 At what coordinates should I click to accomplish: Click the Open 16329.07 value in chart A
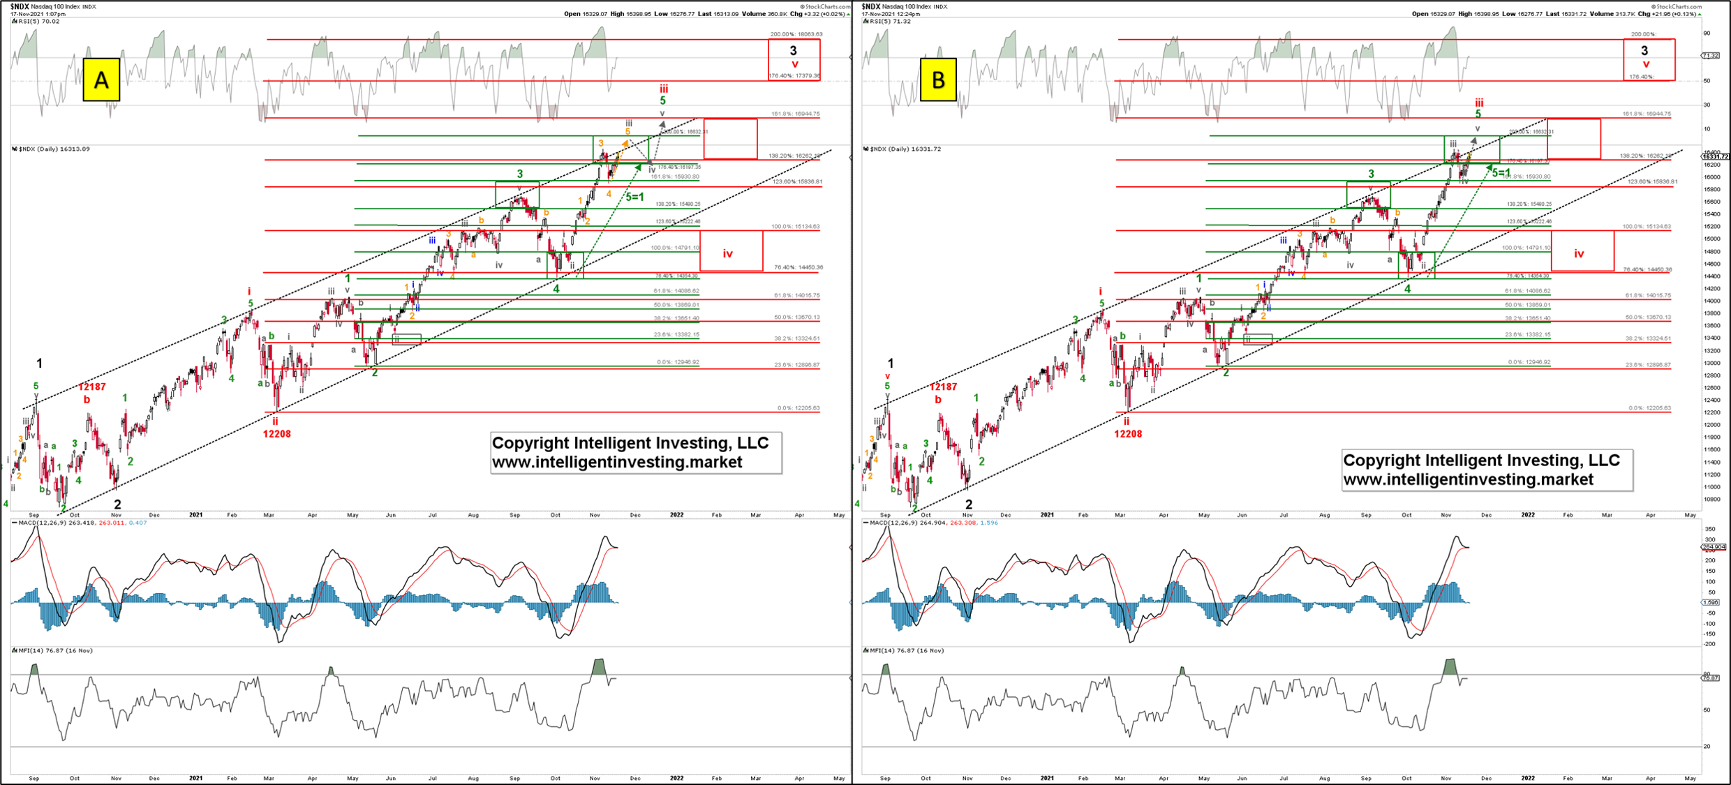(585, 14)
